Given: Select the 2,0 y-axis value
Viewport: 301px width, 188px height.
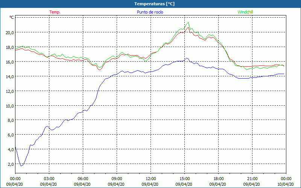Looking at the screenshot, I should click(11, 164).
